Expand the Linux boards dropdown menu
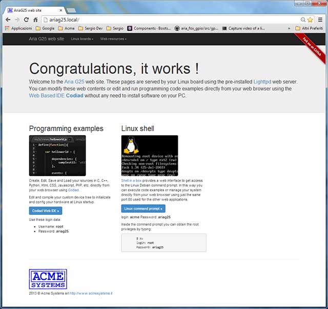This screenshot has width=328, height=309. [82, 39]
